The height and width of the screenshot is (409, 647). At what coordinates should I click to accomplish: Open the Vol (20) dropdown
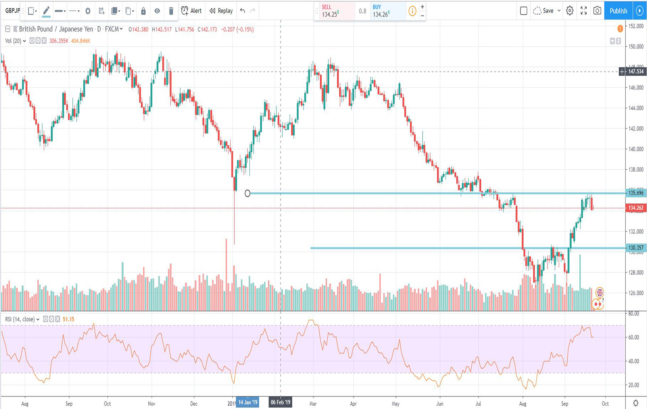(24, 41)
